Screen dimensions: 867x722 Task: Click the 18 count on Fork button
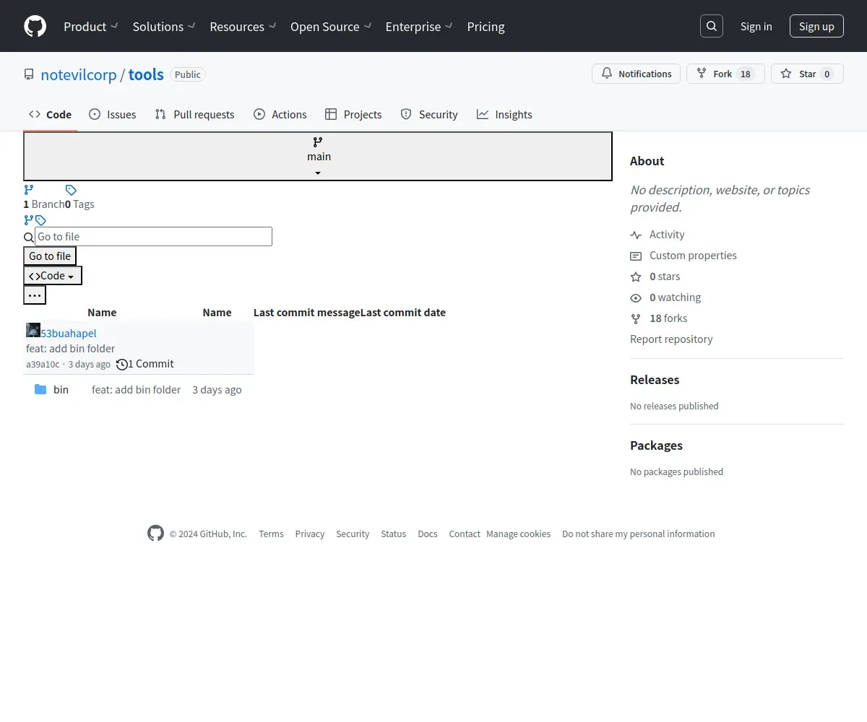click(746, 74)
